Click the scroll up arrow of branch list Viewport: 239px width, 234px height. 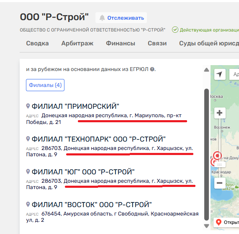pos(206,70)
